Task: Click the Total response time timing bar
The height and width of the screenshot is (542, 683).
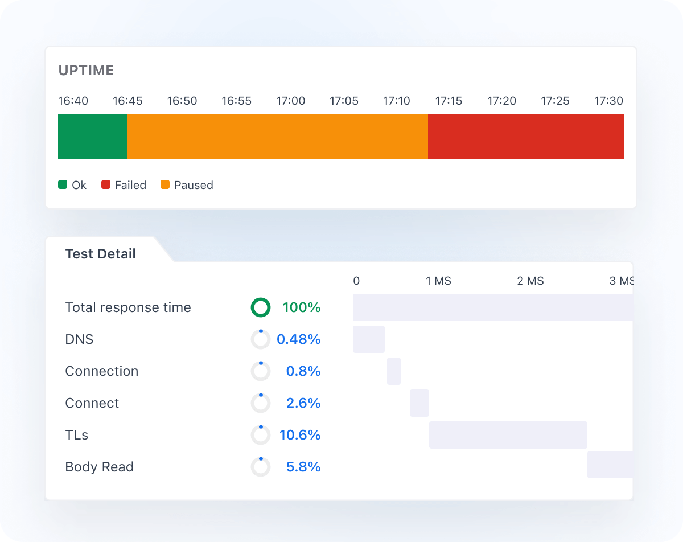Action: click(493, 307)
